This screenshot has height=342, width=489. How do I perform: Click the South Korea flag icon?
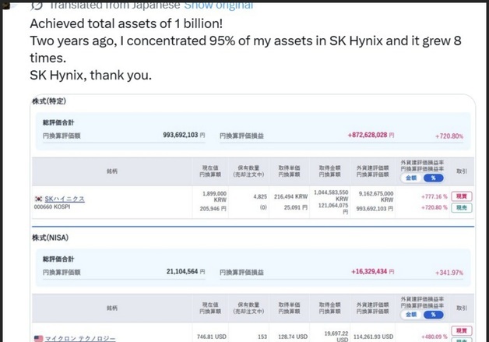(x=39, y=199)
